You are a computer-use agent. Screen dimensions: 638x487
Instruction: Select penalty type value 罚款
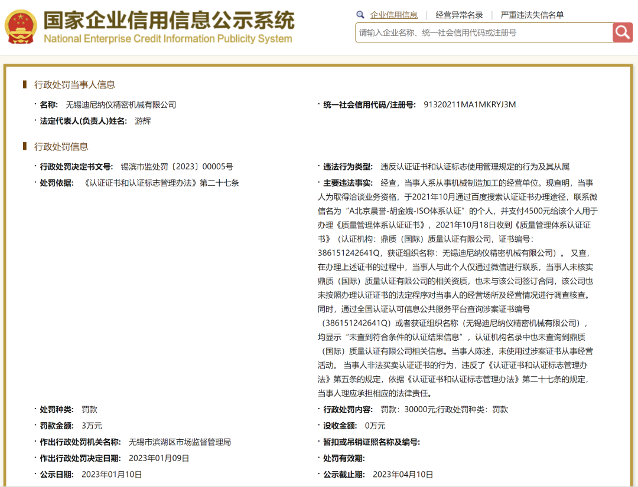[90, 409]
